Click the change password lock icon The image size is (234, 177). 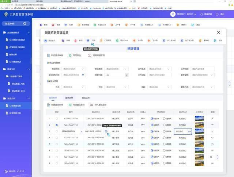click(x=201, y=14)
